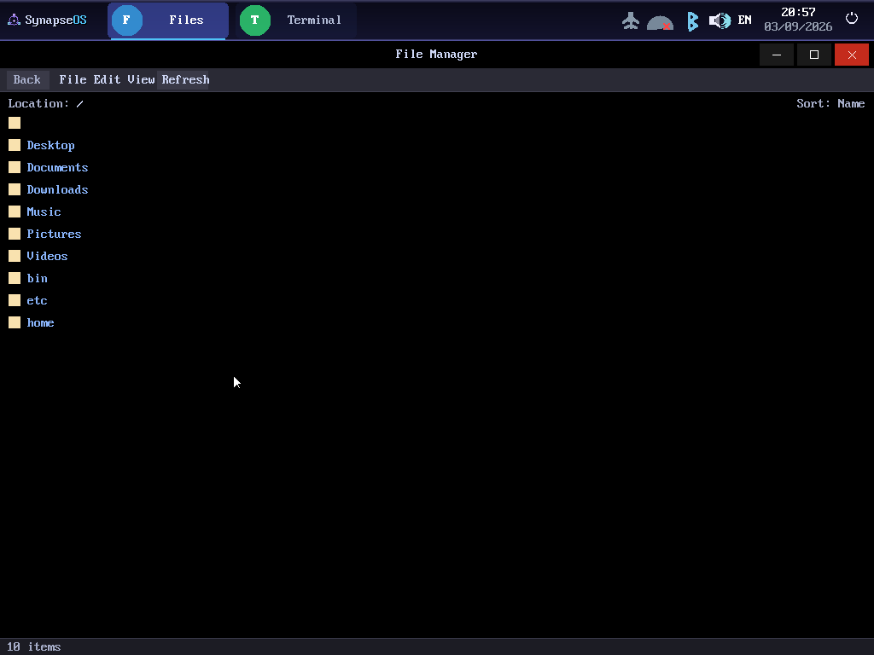Viewport: 874px width, 655px height.
Task: Switch to the Terminal taskbar tab
Action: coord(296,20)
